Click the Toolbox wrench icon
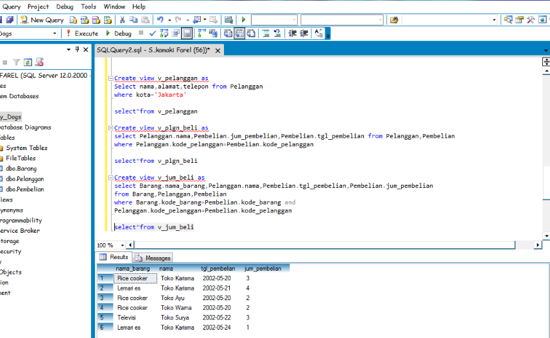 531,20
